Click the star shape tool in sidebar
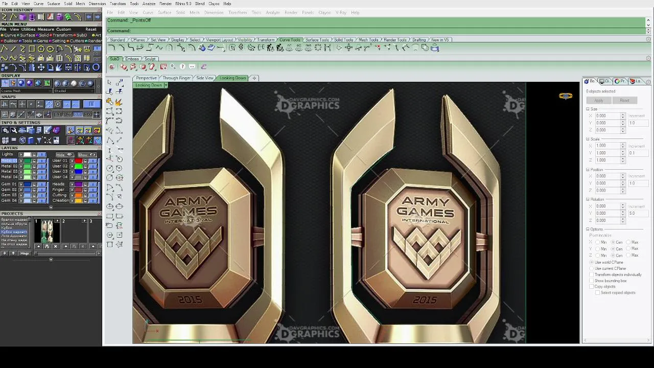654x368 pixels. coord(119,244)
